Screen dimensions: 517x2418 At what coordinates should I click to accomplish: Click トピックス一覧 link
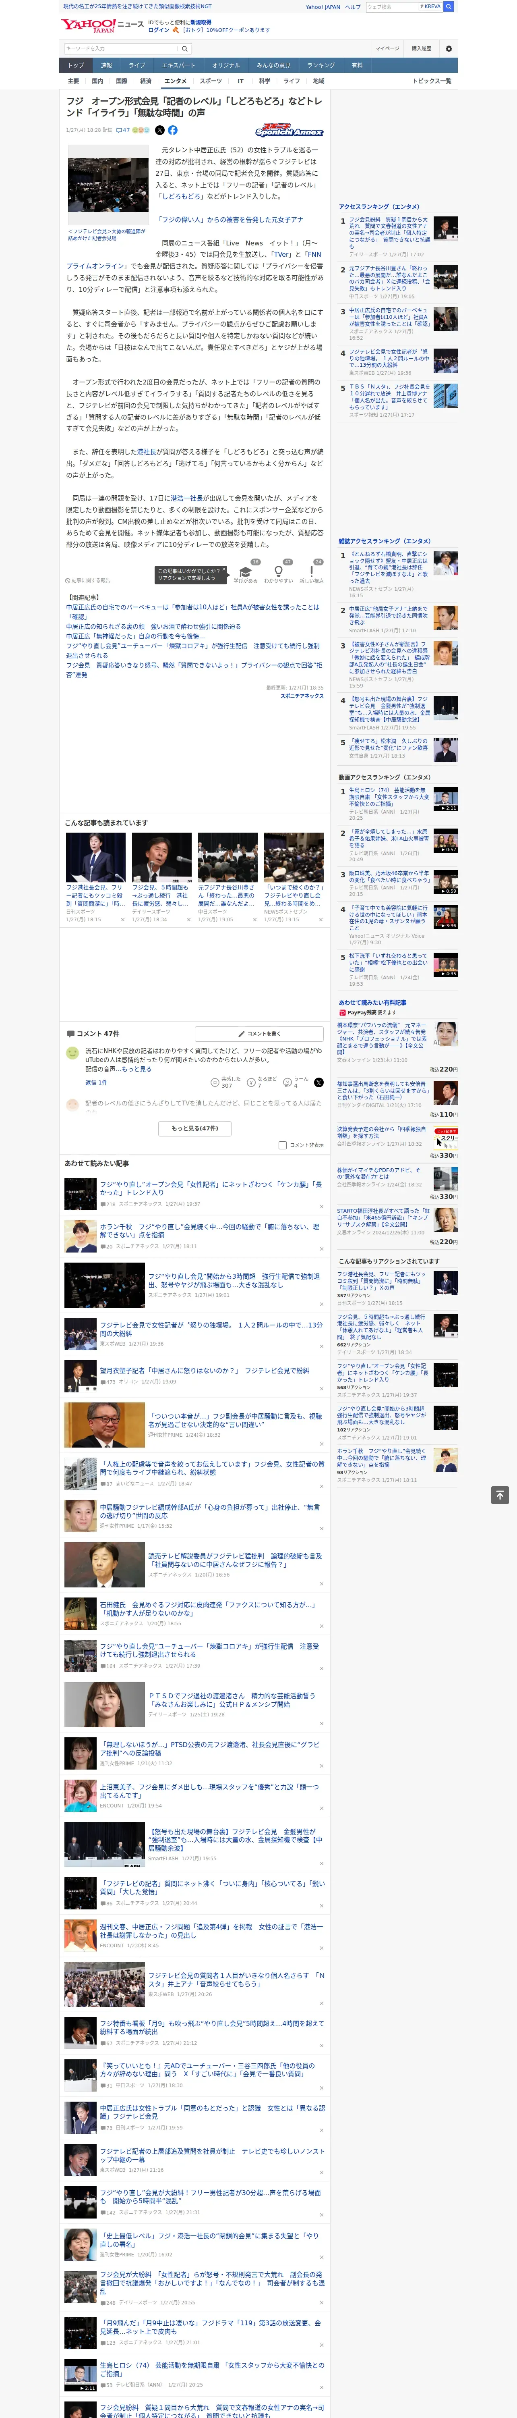432,81
